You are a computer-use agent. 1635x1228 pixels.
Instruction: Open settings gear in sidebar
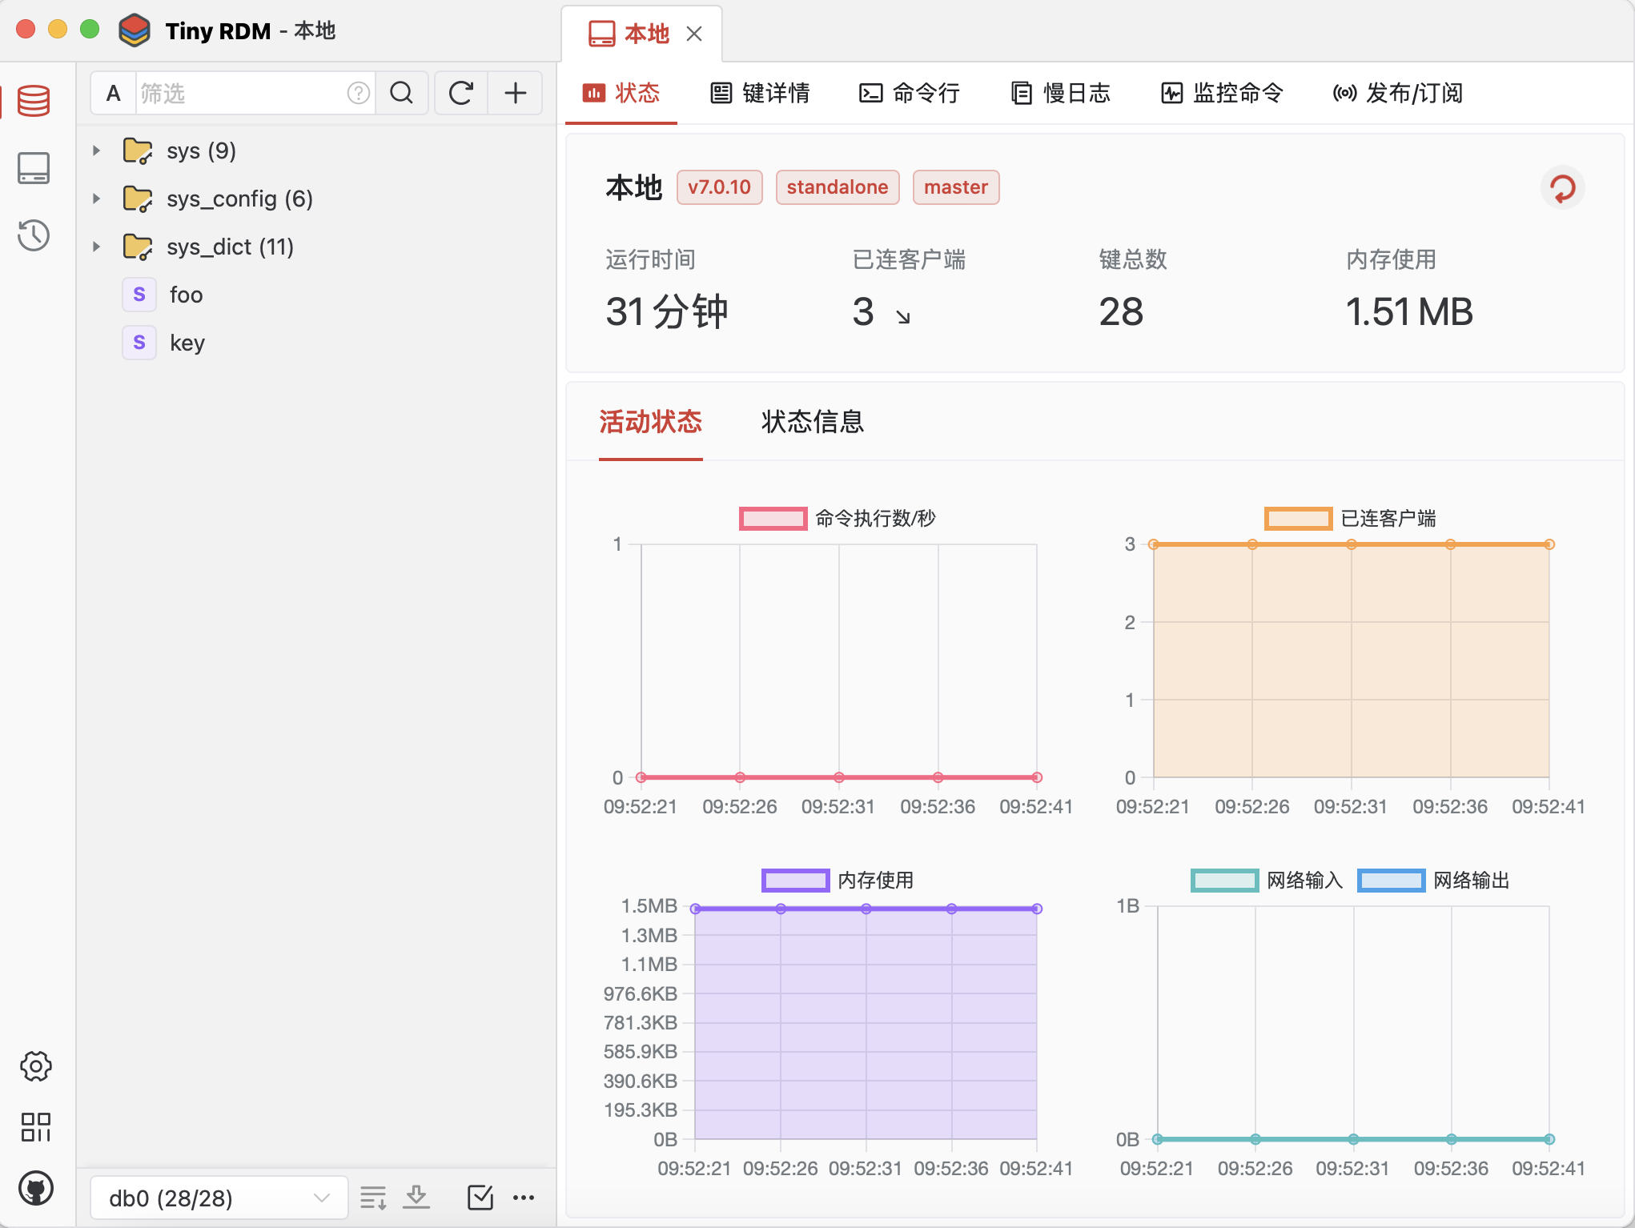point(36,1066)
